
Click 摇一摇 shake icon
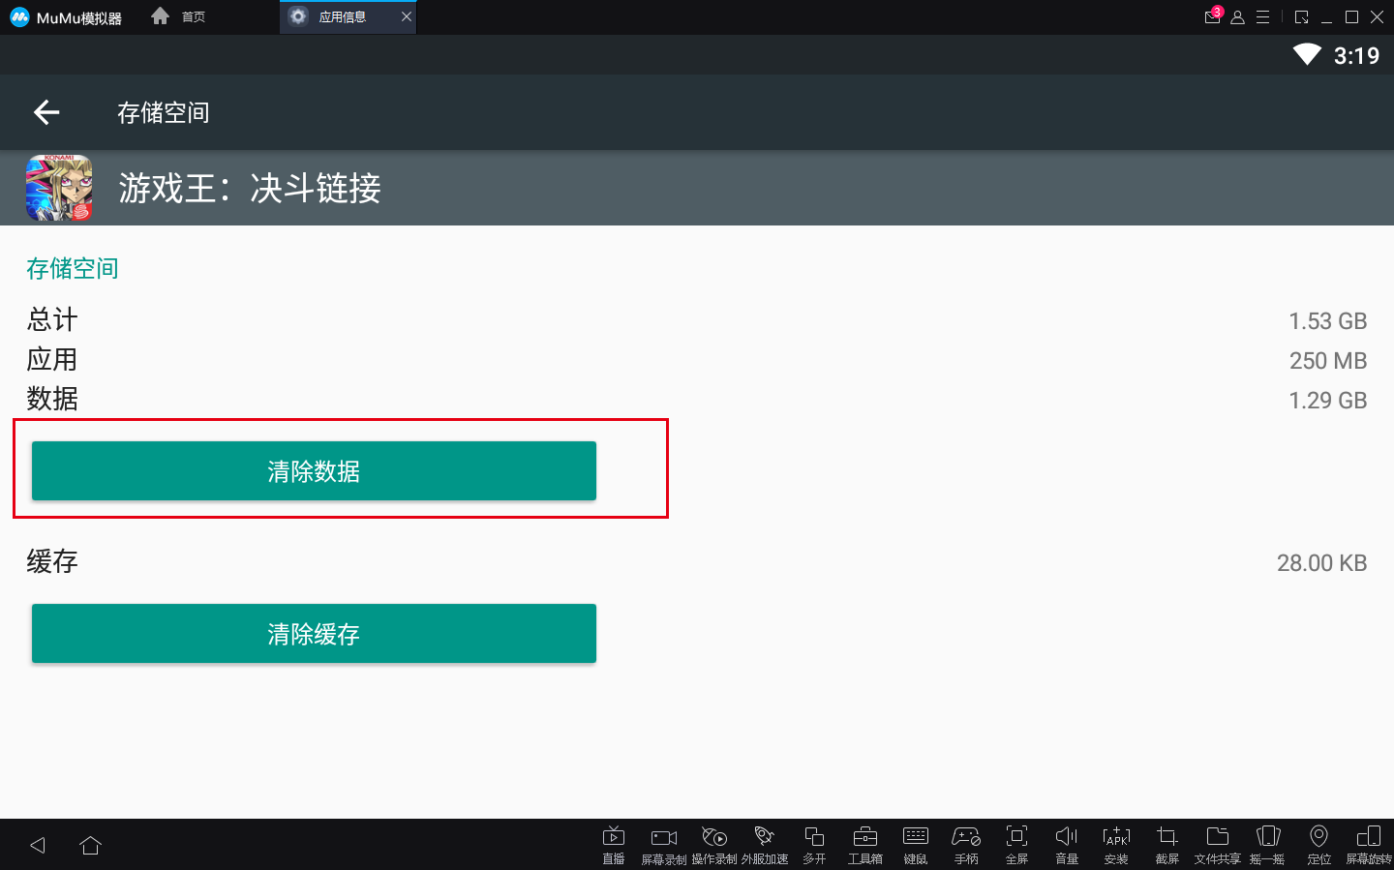point(1268,844)
